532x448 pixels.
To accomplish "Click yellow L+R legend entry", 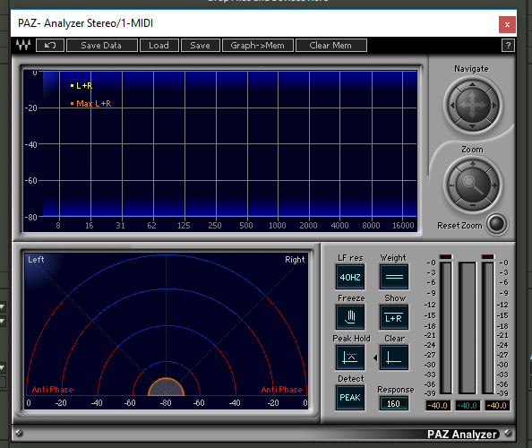I will pyautogui.click(x=82, y=85).
